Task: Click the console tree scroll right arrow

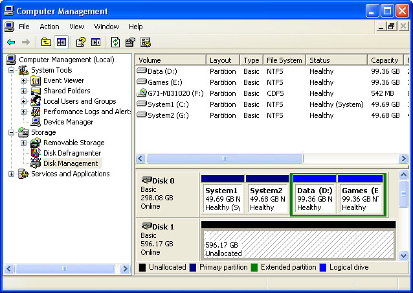Action: [125, 269]
